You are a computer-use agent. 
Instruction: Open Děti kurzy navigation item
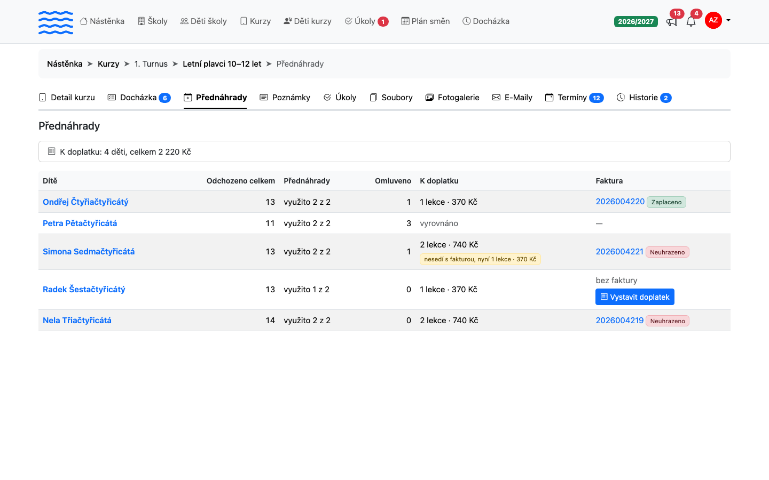click(x=308, y=21)
